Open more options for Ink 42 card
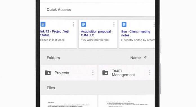The height and width of the screenshot is (107, 196). [73, 24]
